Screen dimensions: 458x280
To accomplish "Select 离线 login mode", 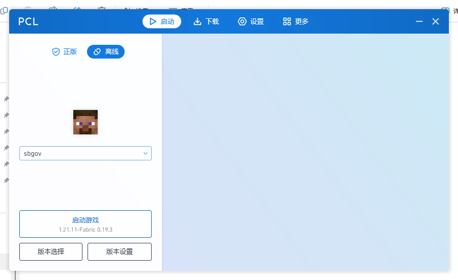I will [106, 52].
